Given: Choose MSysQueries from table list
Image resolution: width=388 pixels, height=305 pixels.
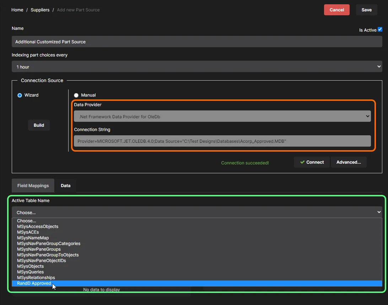Looking at the screenshot, I should (197, 272).
